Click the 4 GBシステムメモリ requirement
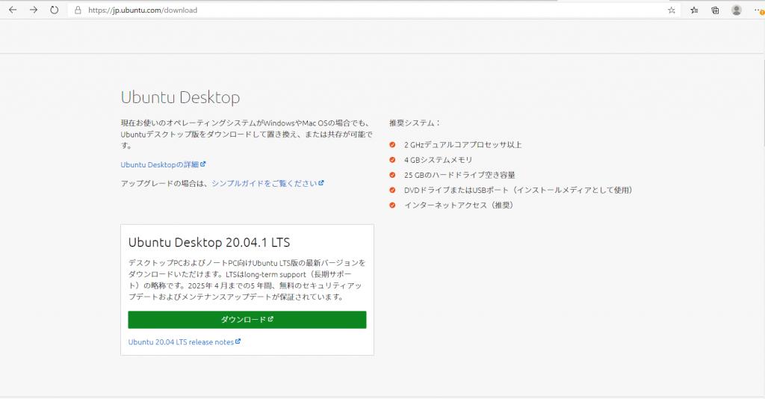The height and width of the screenshot is (399, 765). coord(438,160)
